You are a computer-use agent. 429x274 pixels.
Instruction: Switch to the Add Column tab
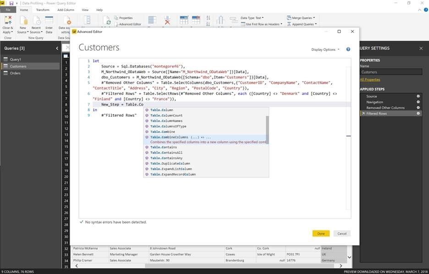[66, 10]
